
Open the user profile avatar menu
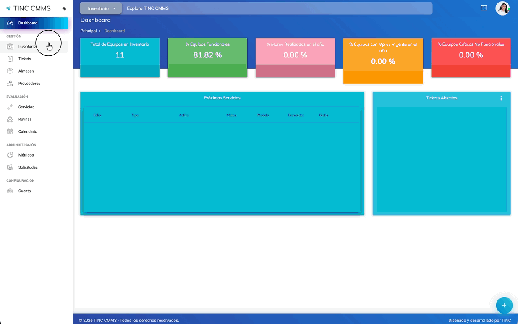[502, 8]
